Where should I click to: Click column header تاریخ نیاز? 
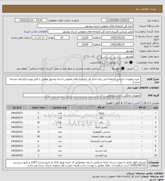pos(17,107)
